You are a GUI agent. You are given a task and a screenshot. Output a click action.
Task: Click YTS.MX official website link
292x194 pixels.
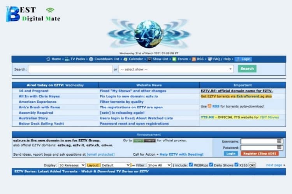coord(207,117)
